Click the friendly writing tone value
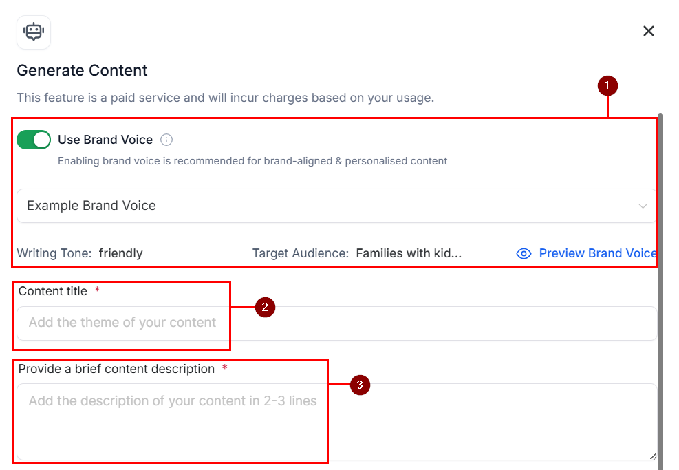The width and height of the screenshot is (679, 470). coord(121,253)
